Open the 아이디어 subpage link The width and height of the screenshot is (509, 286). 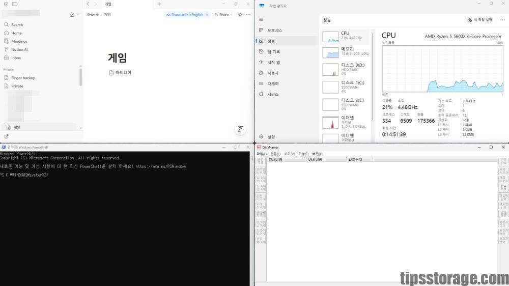pyautogui.click(x=123, y=73)
